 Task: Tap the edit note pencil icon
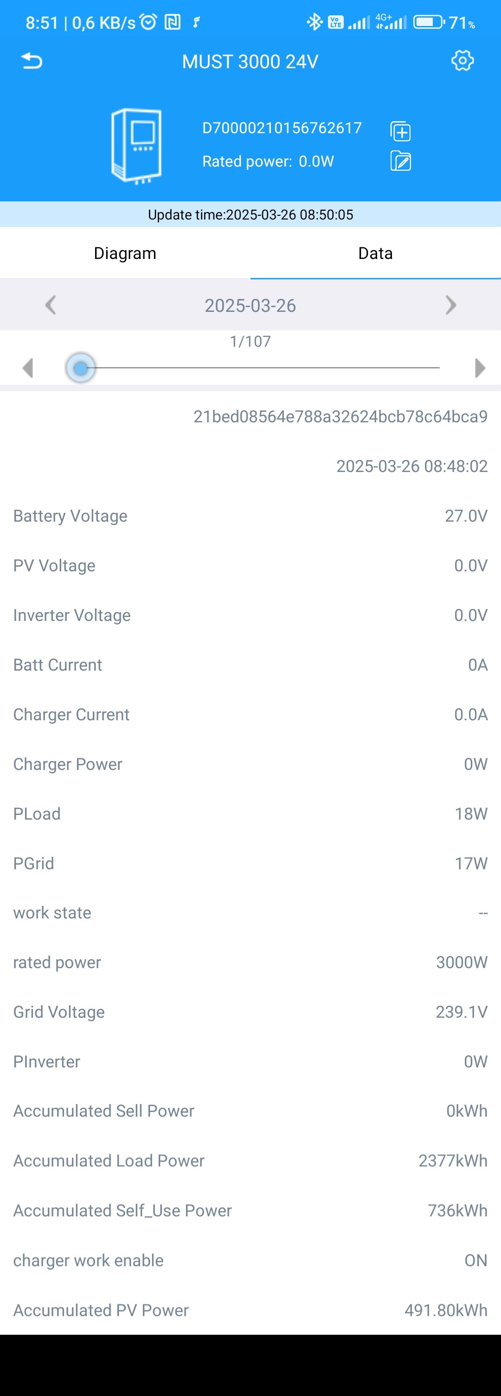click(x=401, y=162)
